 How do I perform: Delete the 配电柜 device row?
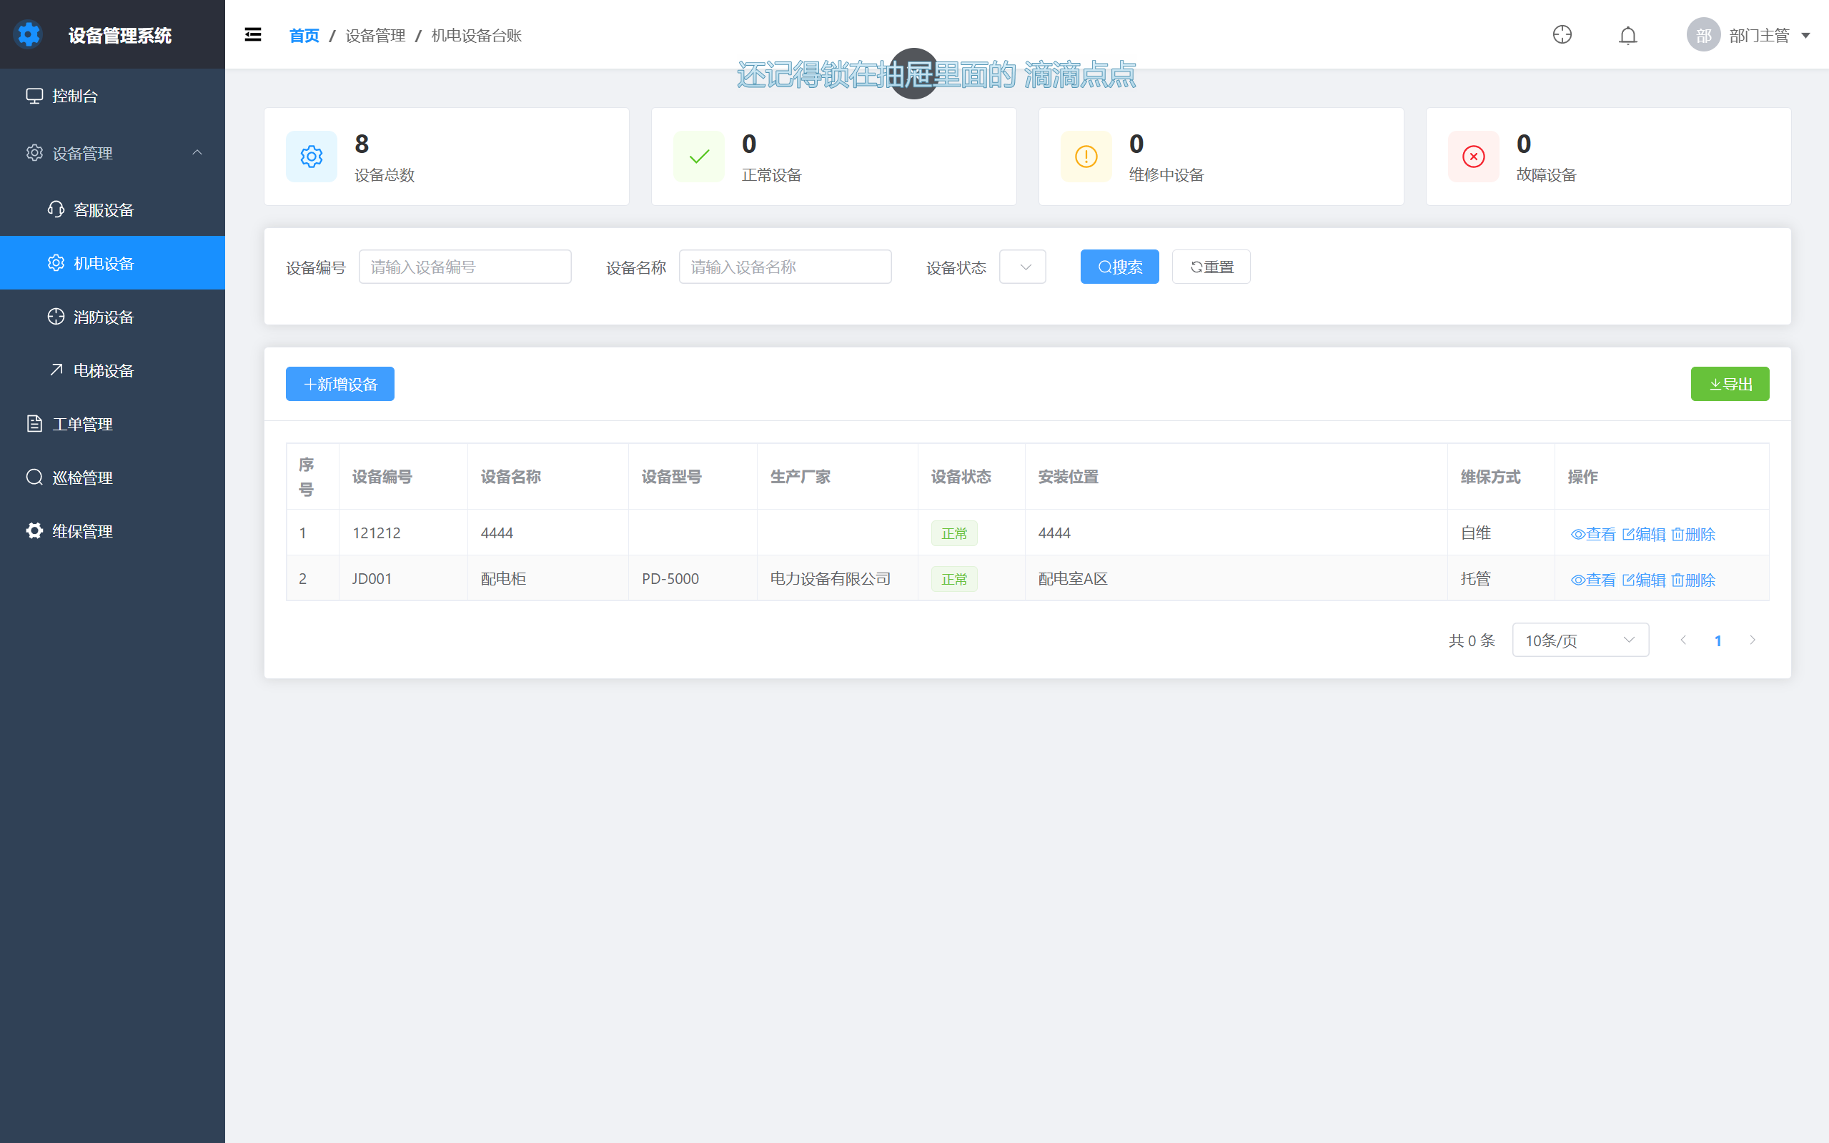click(1693, 580)
